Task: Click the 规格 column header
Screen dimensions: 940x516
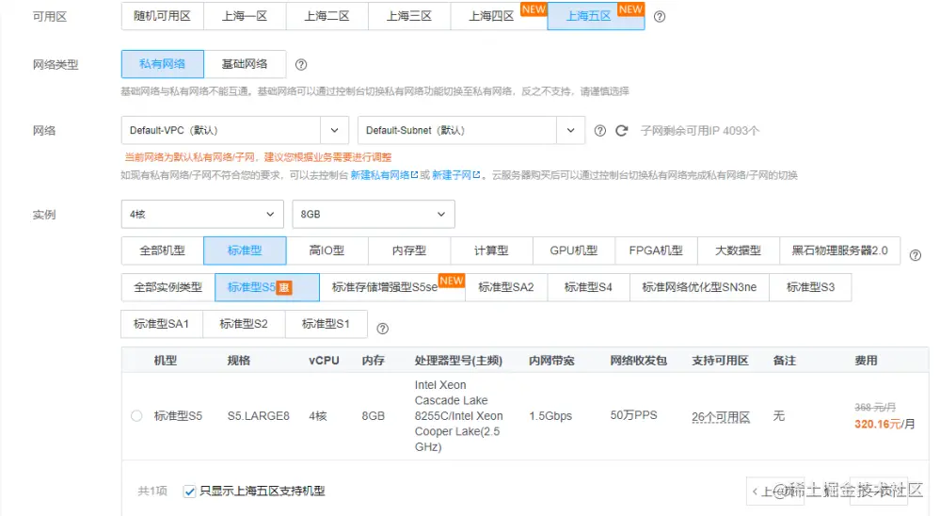Action: [x=239, y=361]
